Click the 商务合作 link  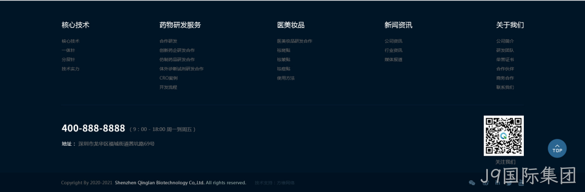point(505,79)
